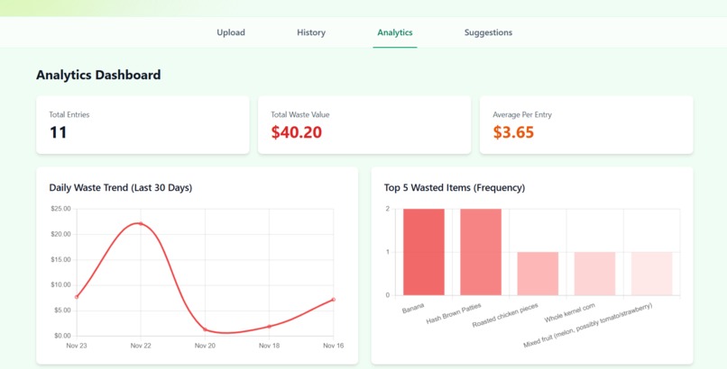The image size is (727, 369).
Task: Click the Whole kernel corn bar
Action: tap(595, 274)
